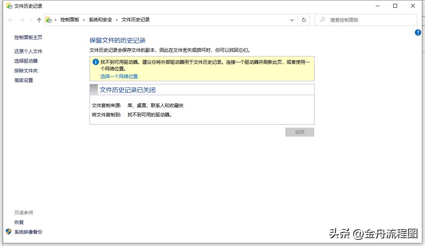
Task: Open the help question mark icon
Action: [x=418, y=33]
